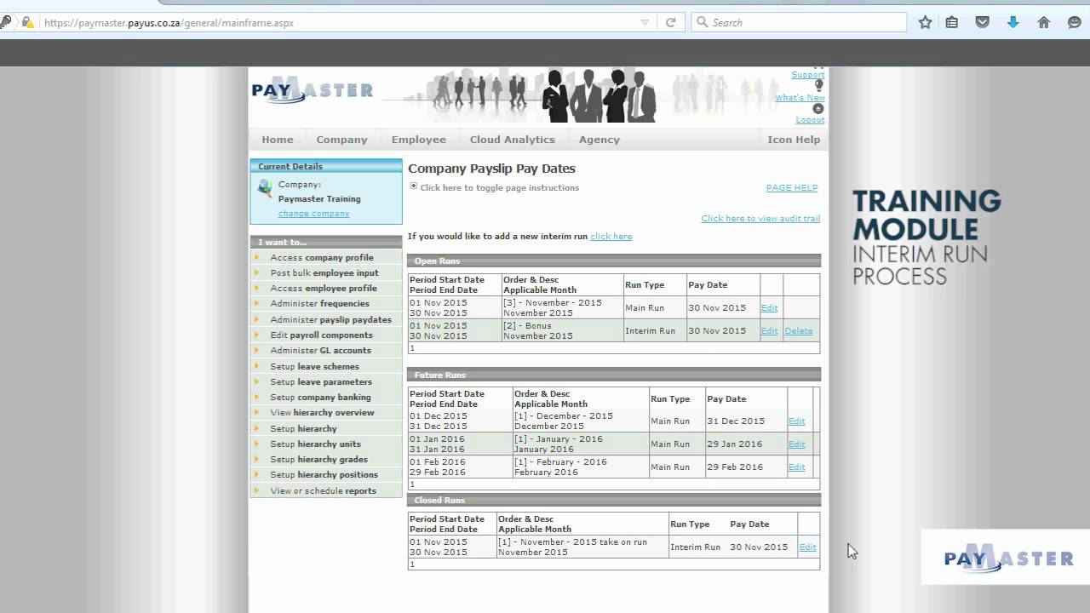This screenshot has height=613, width=1090.
Task: Select View or schedule reports
Action: tap(325, 491)
